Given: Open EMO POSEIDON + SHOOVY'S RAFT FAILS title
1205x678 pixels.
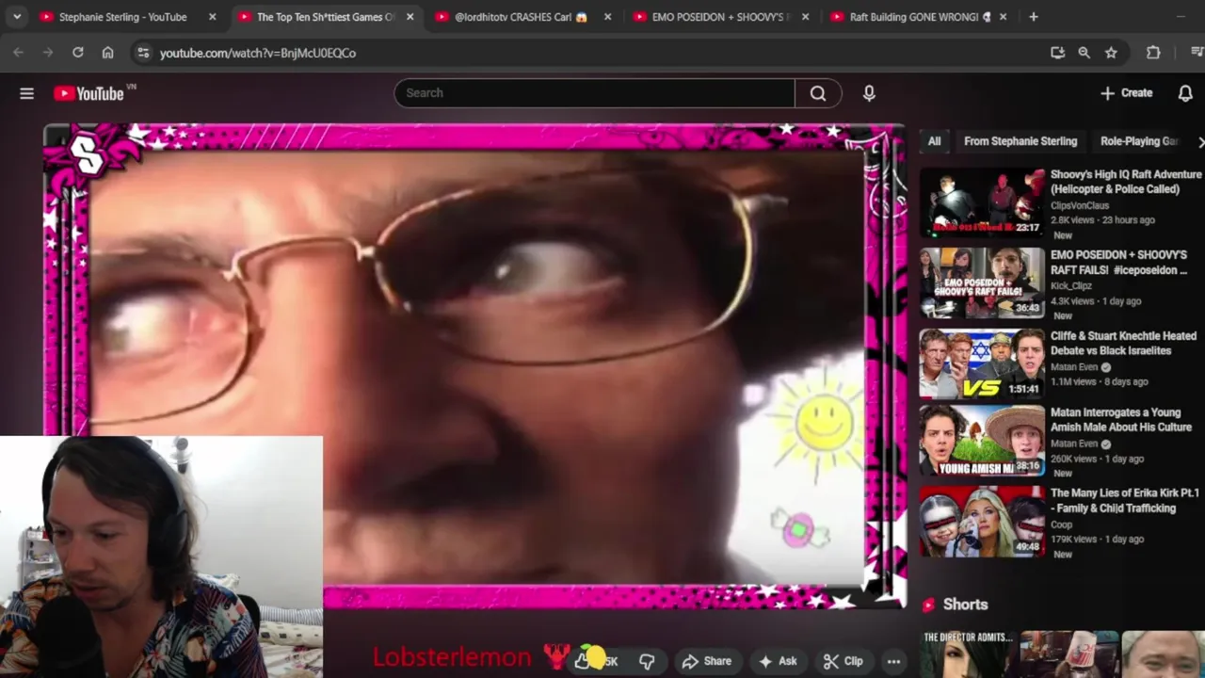Looking at the screenshot, I should coord(1118,263).
